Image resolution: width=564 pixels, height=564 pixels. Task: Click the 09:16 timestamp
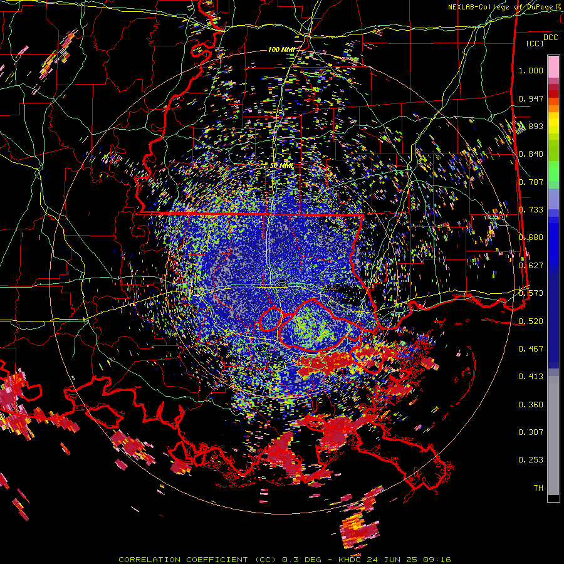pyautogui.click(x=437, y=560)
